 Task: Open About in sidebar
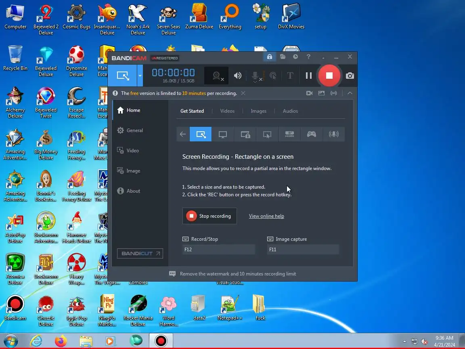[x=140, y=191]
